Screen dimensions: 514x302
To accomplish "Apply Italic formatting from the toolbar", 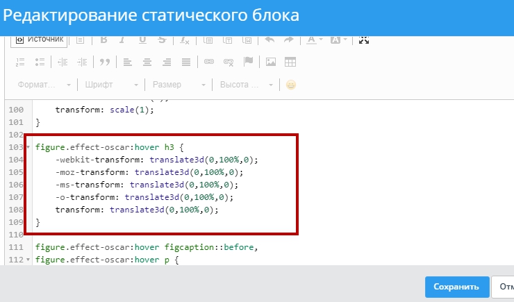I will tap(123, 40).
